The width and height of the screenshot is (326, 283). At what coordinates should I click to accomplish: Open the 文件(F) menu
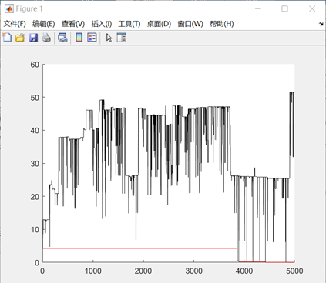[15, 24]
